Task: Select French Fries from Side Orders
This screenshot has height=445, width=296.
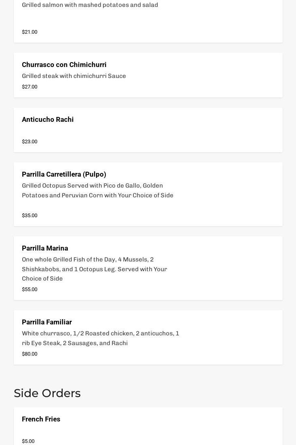Action: coord(41,419)
